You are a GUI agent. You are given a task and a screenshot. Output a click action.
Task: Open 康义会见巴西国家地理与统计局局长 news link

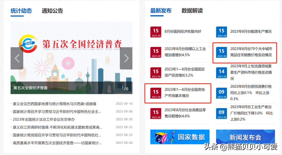click(55, 104)
